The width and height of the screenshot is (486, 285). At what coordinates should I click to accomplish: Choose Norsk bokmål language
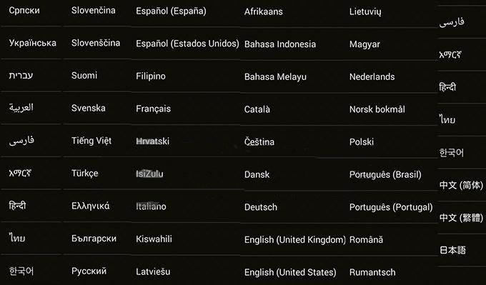click(x=377, y=109)
